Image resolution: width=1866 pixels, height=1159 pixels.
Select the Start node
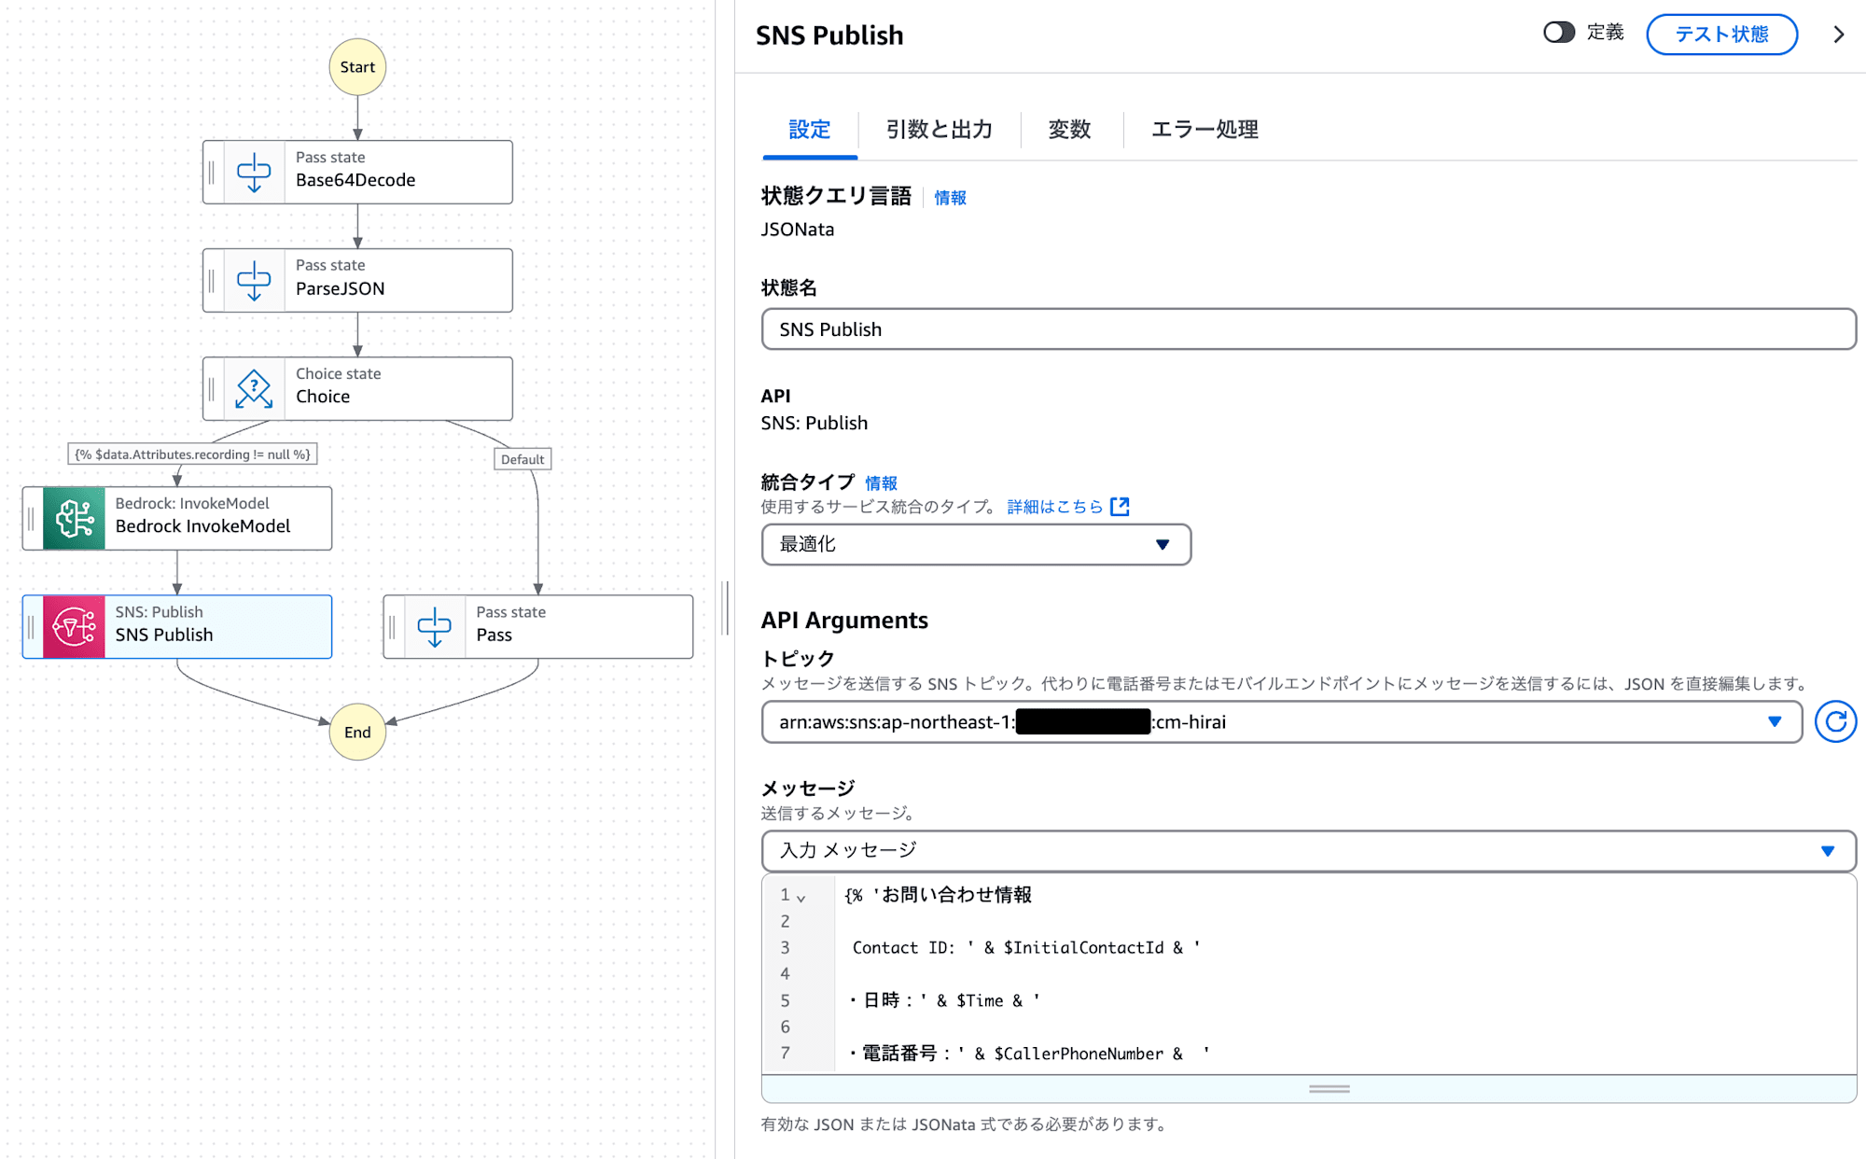357,67
